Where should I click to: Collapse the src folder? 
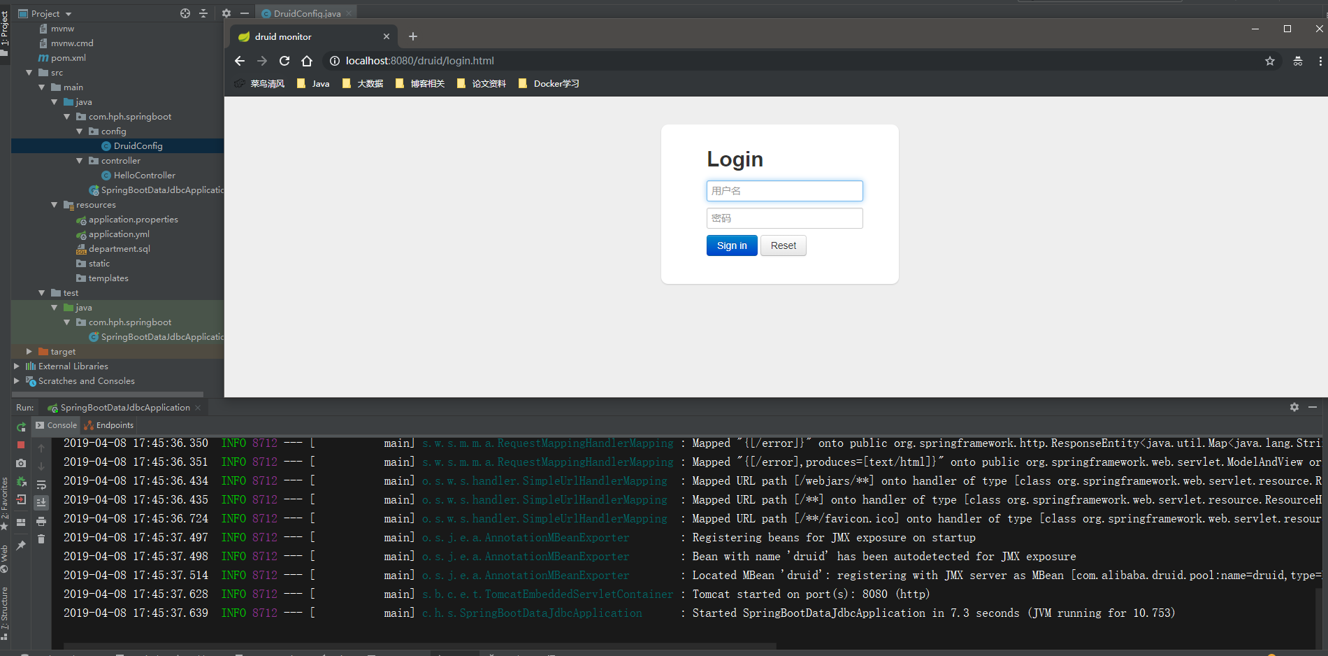[x=29, y=73]
